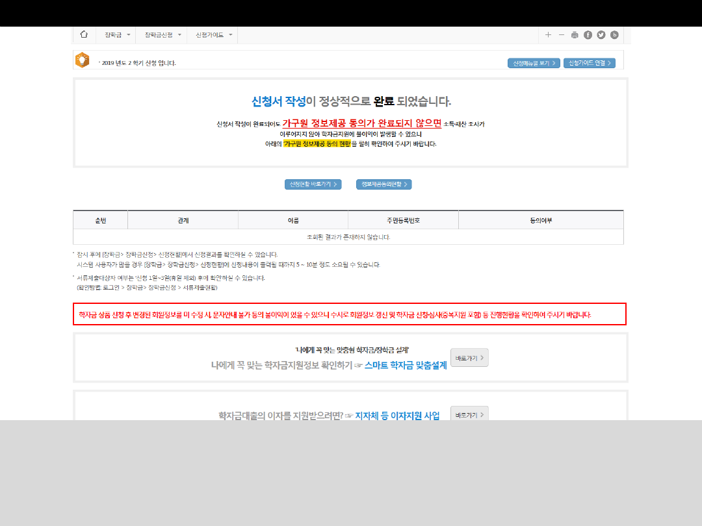702x526 pixels.
Task: Go to 신청현황 바로가기
Action: pyautogui.click(x=313, y=184)
